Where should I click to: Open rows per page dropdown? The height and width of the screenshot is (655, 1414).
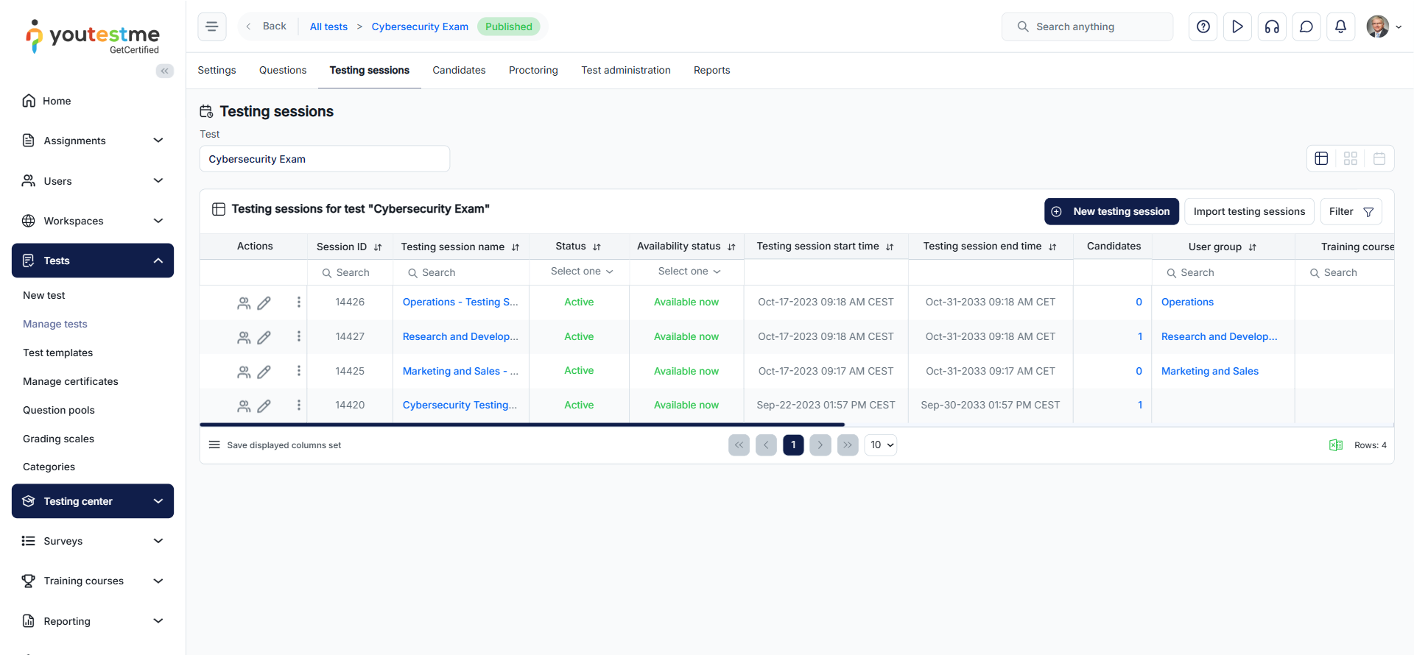click(881, 445)
